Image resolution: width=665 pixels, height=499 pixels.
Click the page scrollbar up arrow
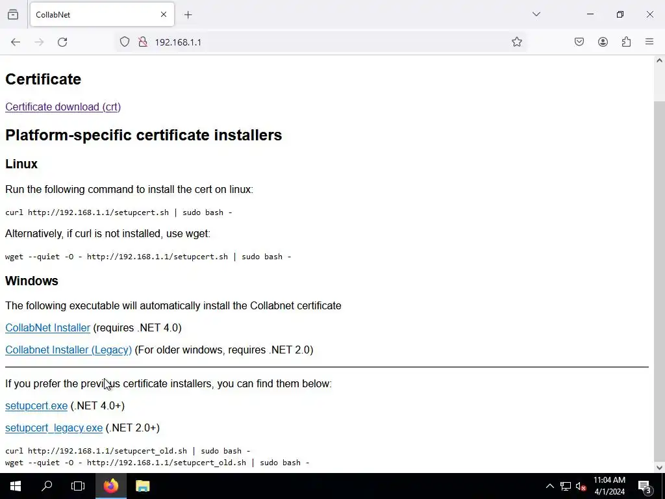[659, 60]
